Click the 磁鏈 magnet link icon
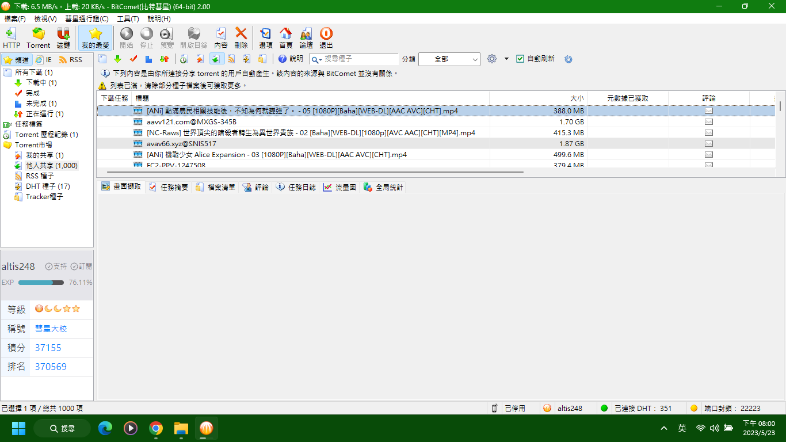The width and height of the screenshot is (786, 442). point(63,38)
